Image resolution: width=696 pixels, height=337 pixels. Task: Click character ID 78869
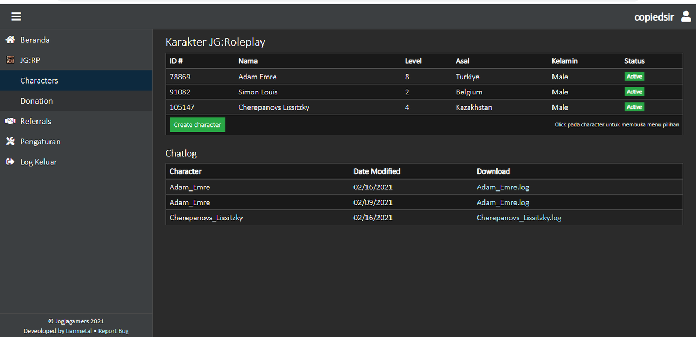180,77
